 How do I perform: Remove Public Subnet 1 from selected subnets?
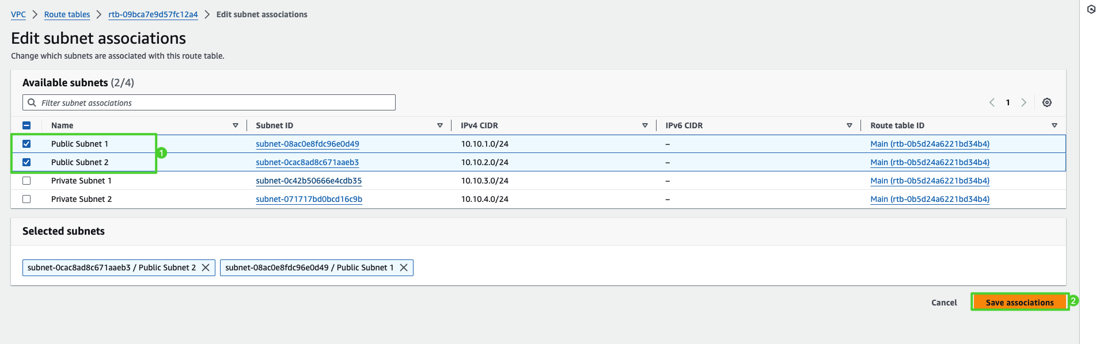pyautogui.click(x=404, y=267)
